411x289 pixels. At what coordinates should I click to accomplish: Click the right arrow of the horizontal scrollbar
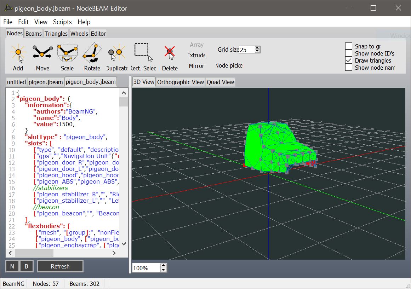[114, 253]
